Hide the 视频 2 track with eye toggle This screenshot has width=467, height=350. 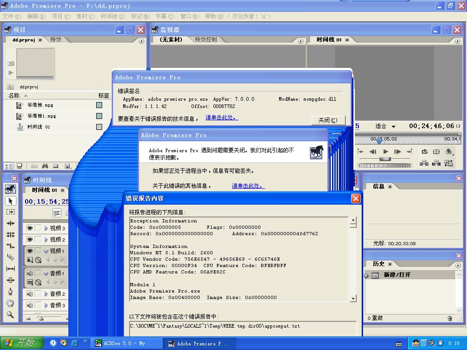click(30, 240)
